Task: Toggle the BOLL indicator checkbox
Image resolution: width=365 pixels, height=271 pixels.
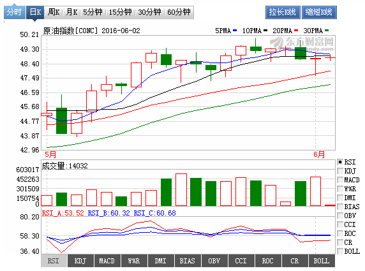Action: (x=340, y=251)
